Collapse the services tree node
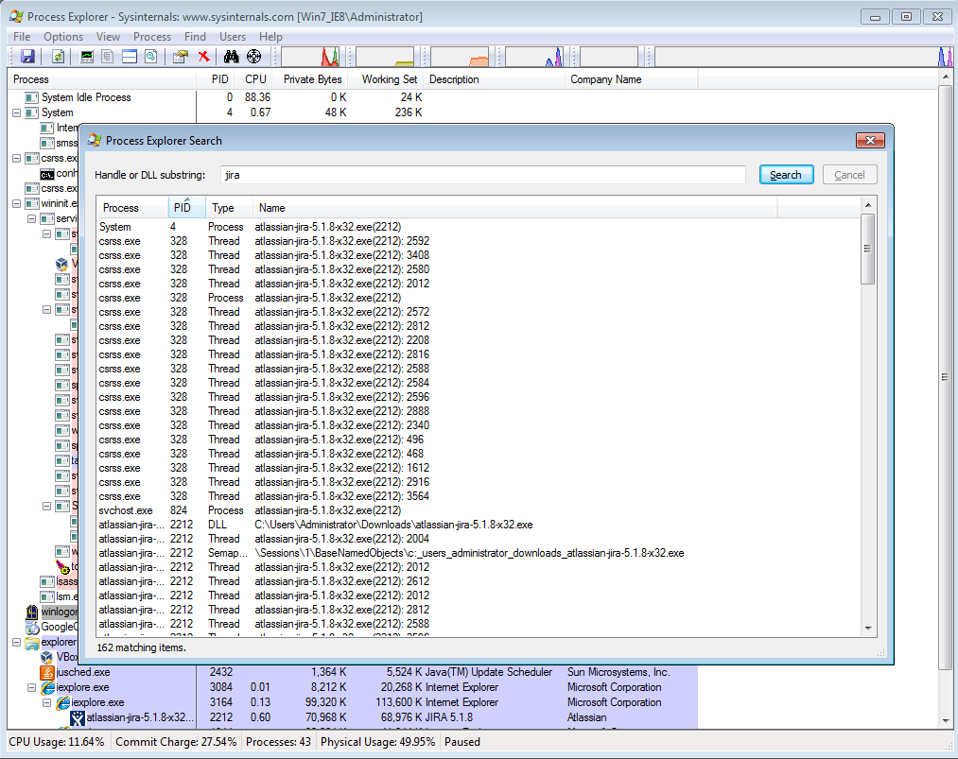 point(32,218)
